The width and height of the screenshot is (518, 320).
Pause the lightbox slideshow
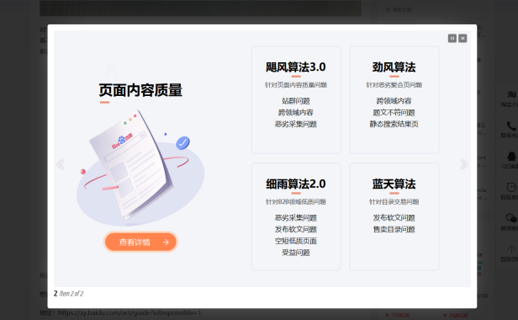pos(452,39)
